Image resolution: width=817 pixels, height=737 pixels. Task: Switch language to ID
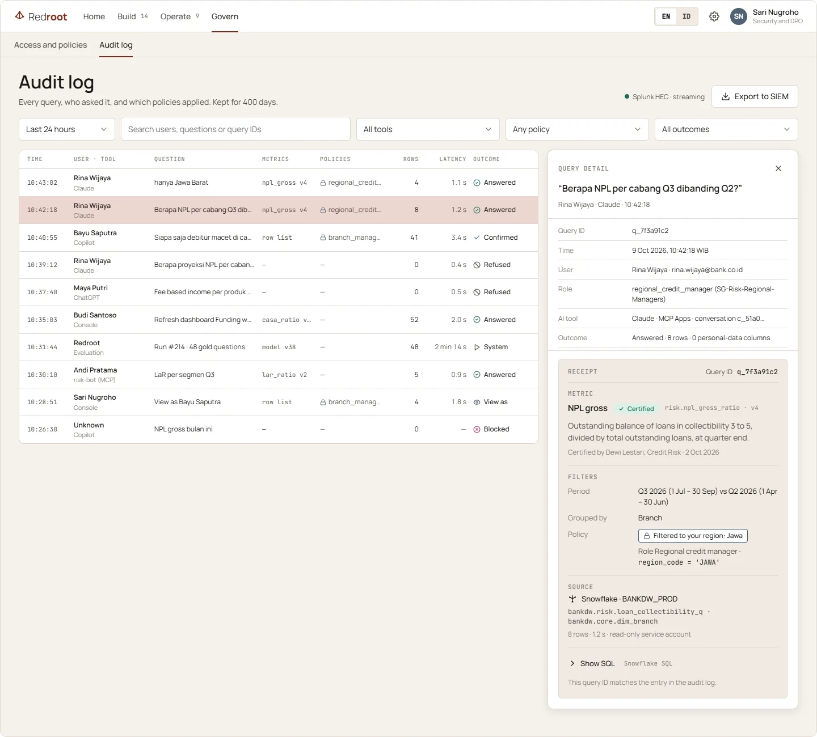coord(687,16)
